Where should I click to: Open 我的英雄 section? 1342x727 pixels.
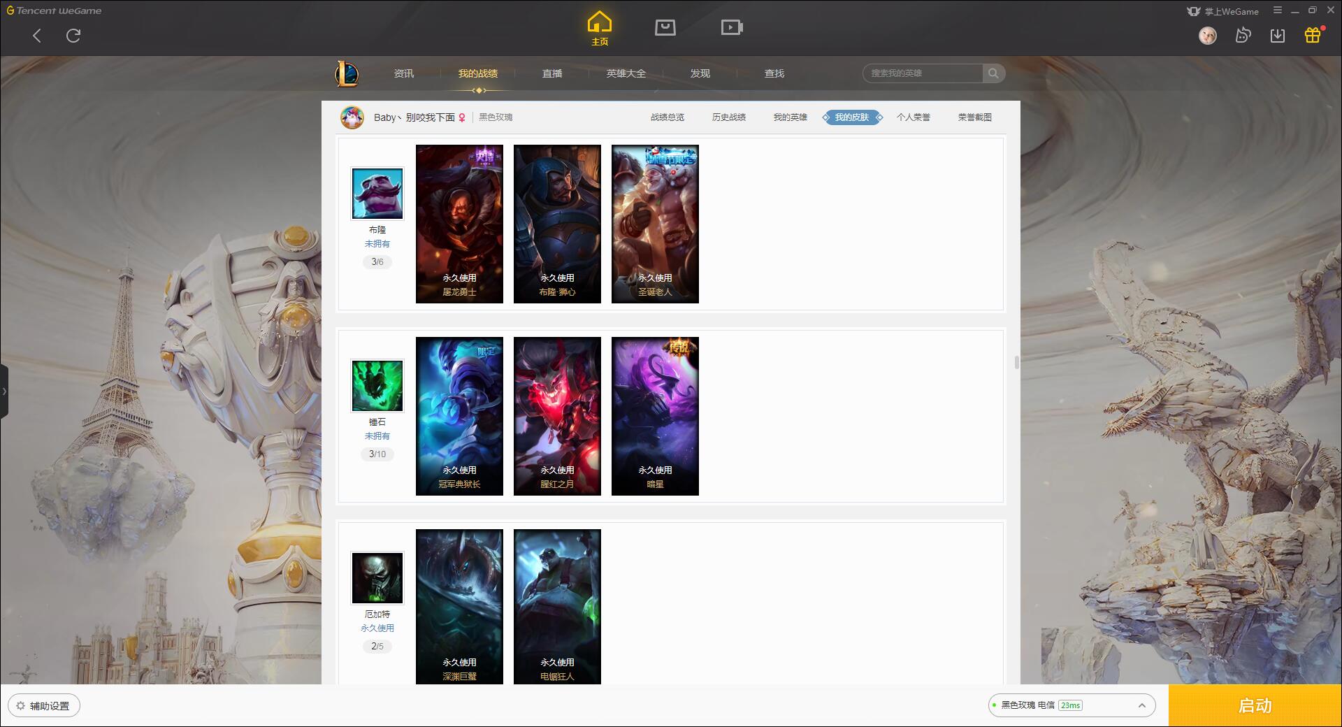click(791, 117)
